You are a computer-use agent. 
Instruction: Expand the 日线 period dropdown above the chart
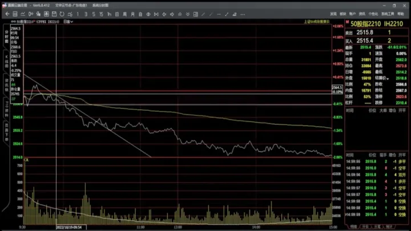click(x=68, y=21)
